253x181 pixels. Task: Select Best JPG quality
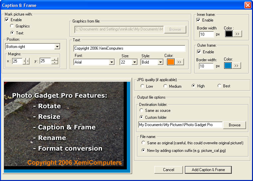tap(219, 86)
